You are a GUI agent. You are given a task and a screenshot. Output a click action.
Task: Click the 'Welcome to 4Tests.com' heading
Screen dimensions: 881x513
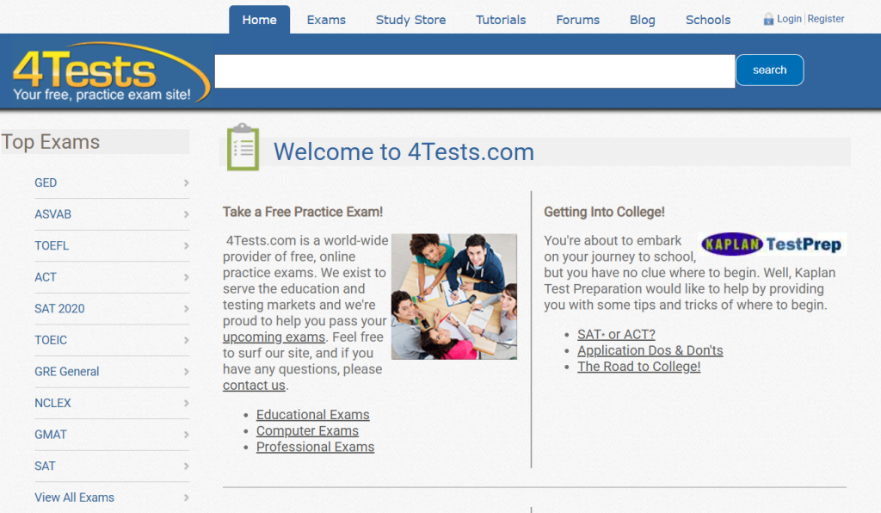(404, 151)
